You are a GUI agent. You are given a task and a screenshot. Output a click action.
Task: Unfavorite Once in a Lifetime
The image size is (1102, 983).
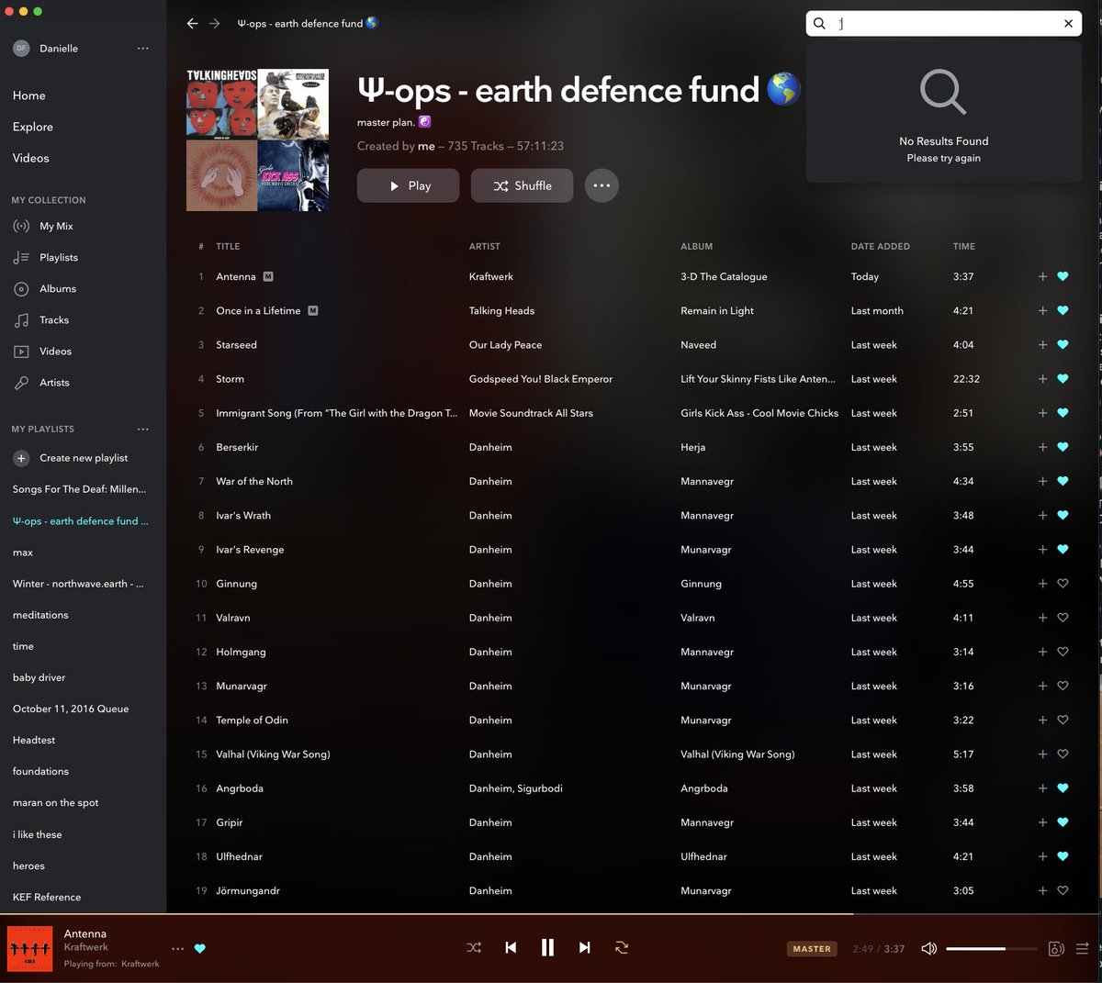(x=1063, y=310)
